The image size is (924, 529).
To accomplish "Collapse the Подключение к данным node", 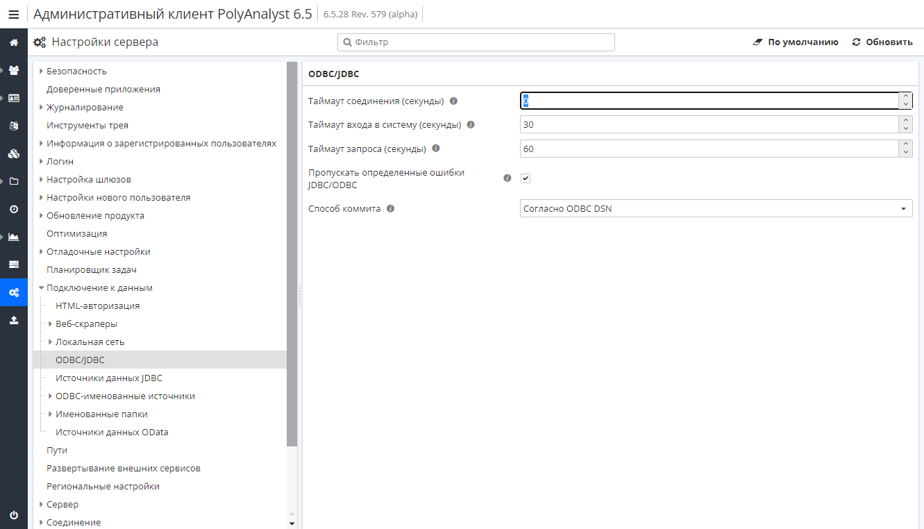I will pyautogui.click(x=42, y=287).
